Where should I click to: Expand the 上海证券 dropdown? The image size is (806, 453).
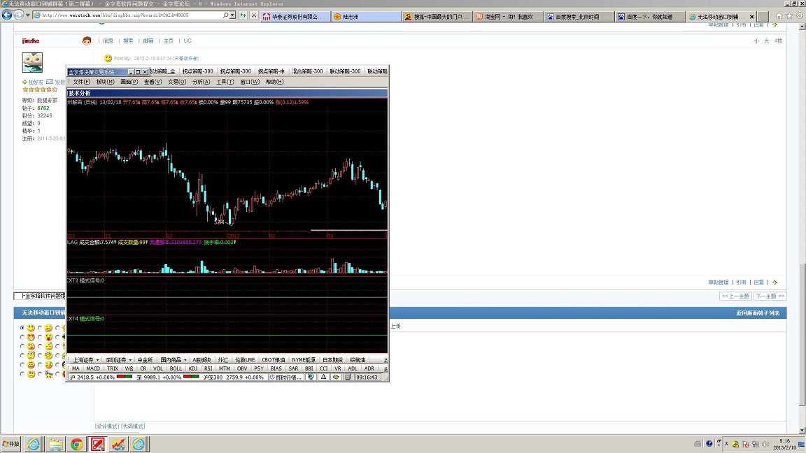(x=97, y=360)
